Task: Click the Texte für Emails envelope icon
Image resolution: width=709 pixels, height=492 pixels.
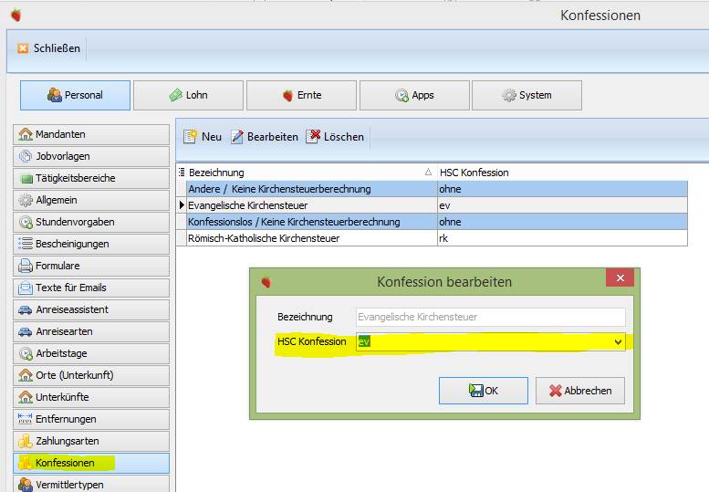Action: [x=26, y=288]
